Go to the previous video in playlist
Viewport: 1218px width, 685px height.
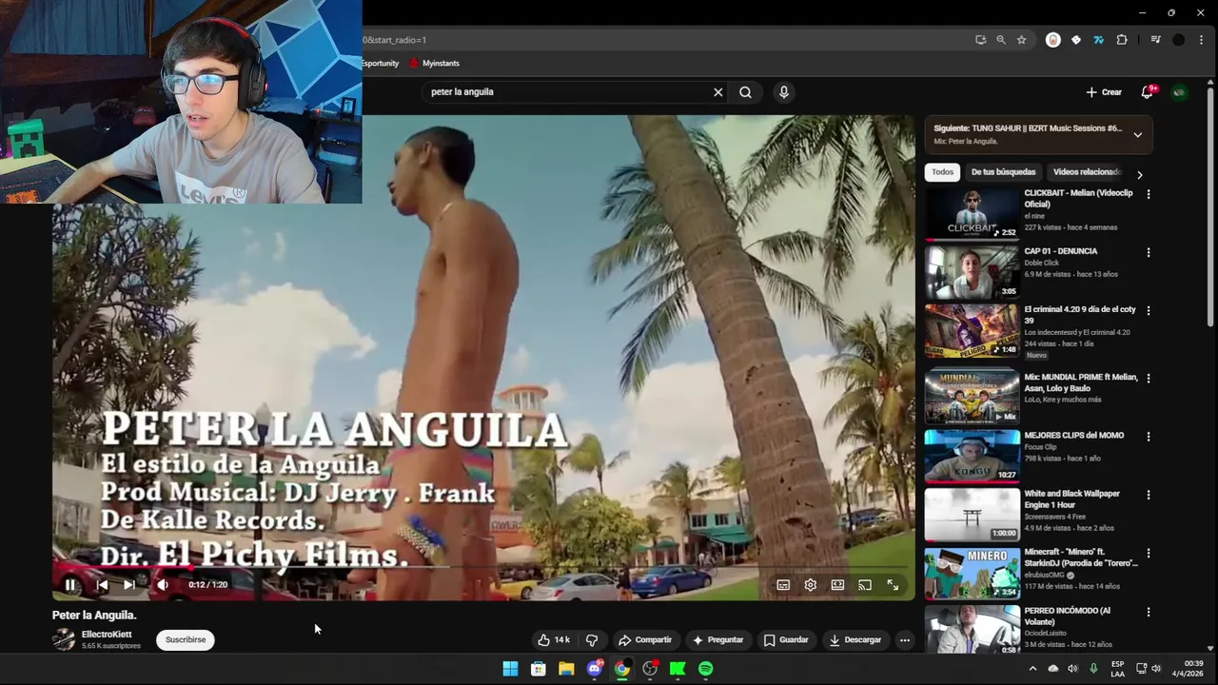(102, 585)
